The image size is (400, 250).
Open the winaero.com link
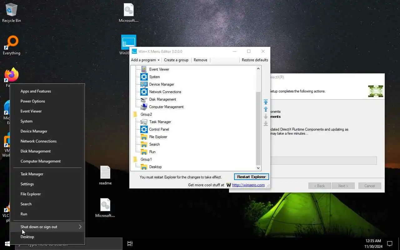248,185
